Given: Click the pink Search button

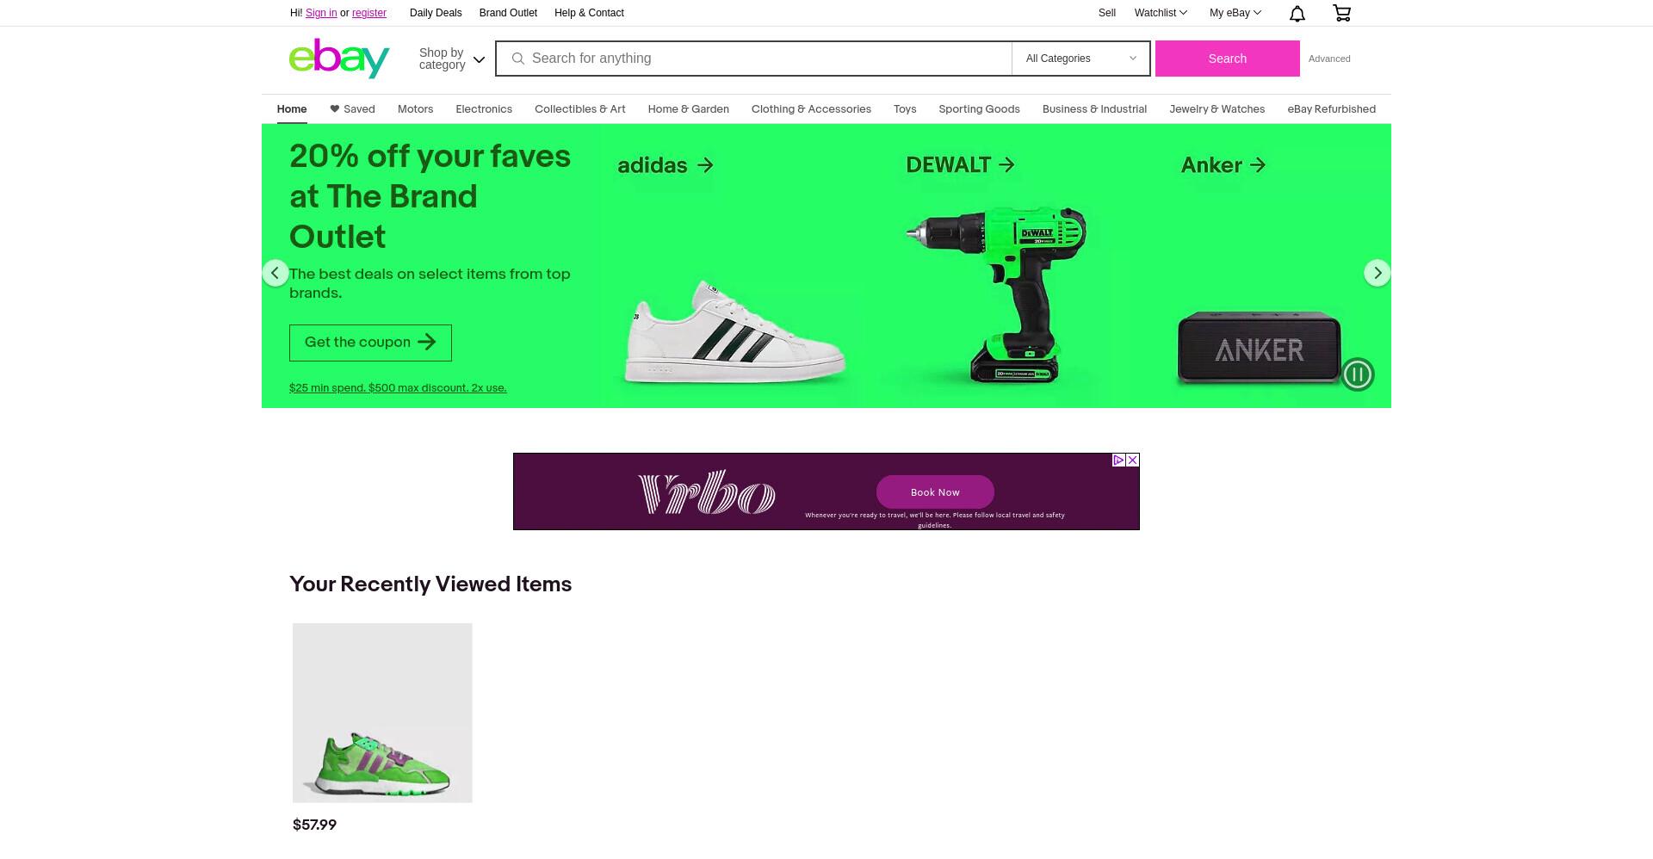Looking at the screenshot, I should [x=1227, y=59].
